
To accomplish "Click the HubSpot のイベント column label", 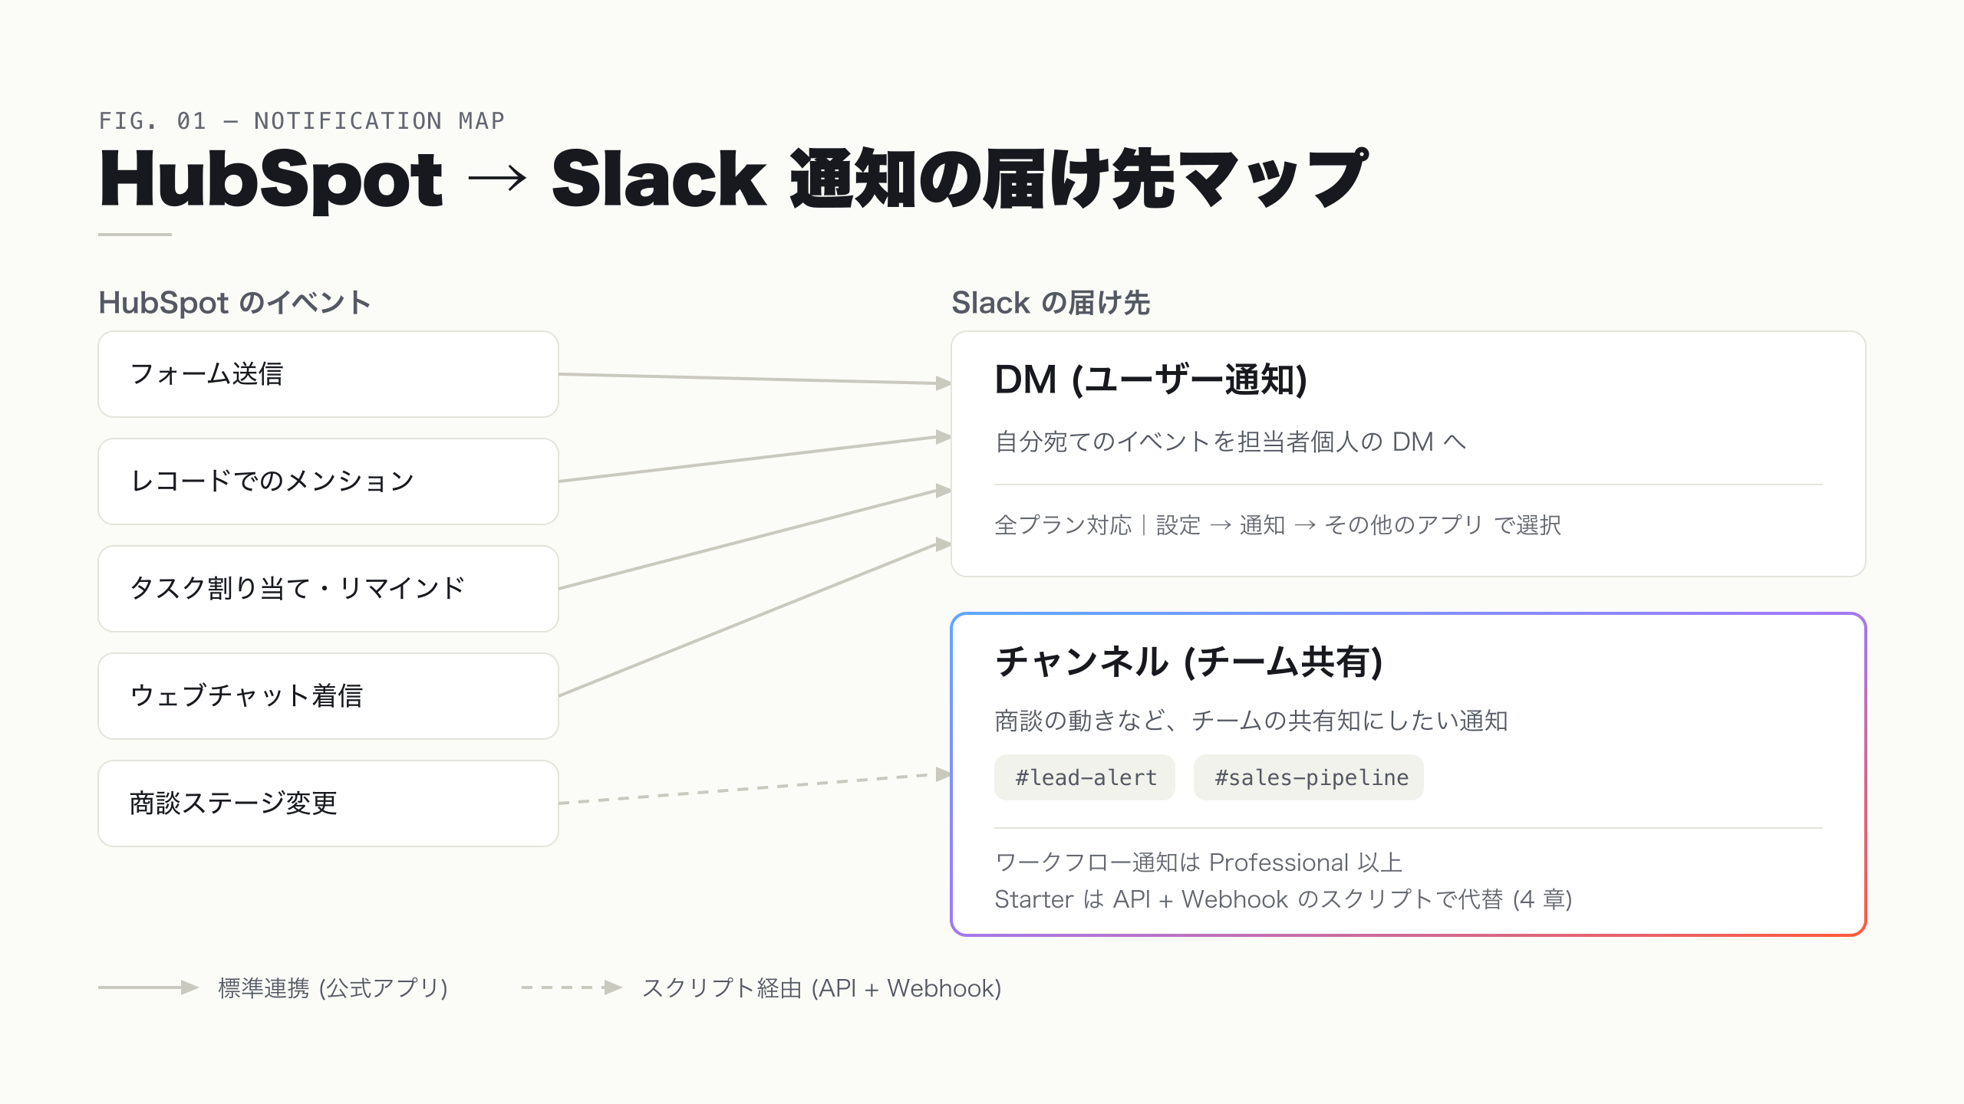I will click(235, 303).
